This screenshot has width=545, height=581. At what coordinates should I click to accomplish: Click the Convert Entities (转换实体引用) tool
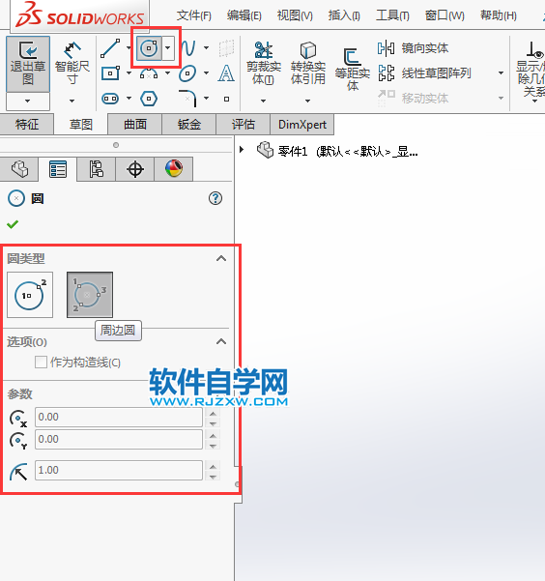(308, 63)
